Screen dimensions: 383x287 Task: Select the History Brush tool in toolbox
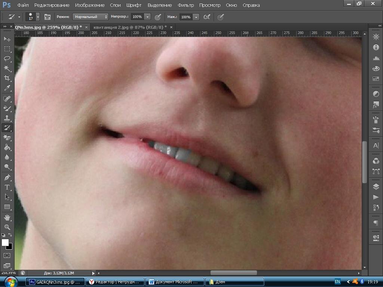pyautogui.click(x=7, y=127)
